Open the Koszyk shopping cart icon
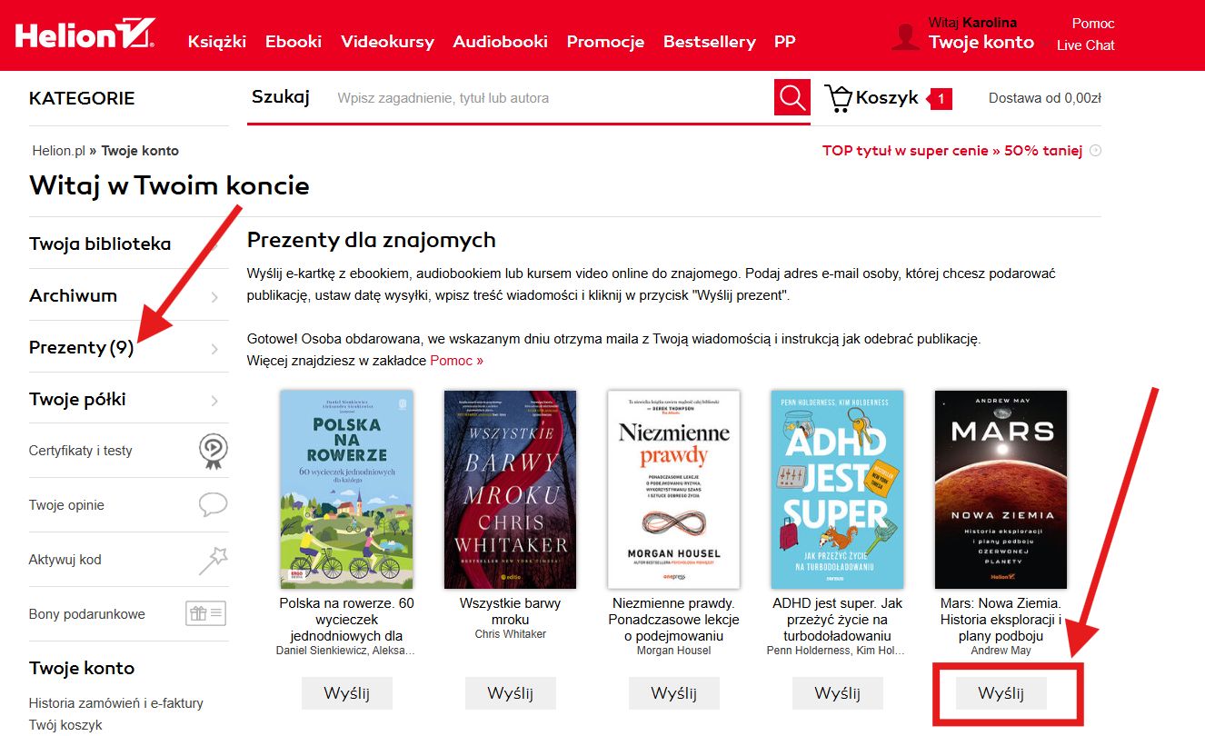The height and width of the screenshot is (736, 1205). [838, 97]
